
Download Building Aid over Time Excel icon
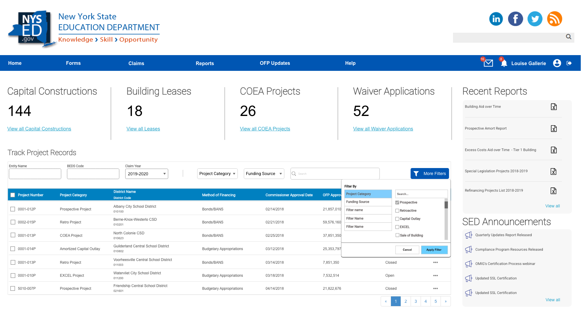[553, 107]
